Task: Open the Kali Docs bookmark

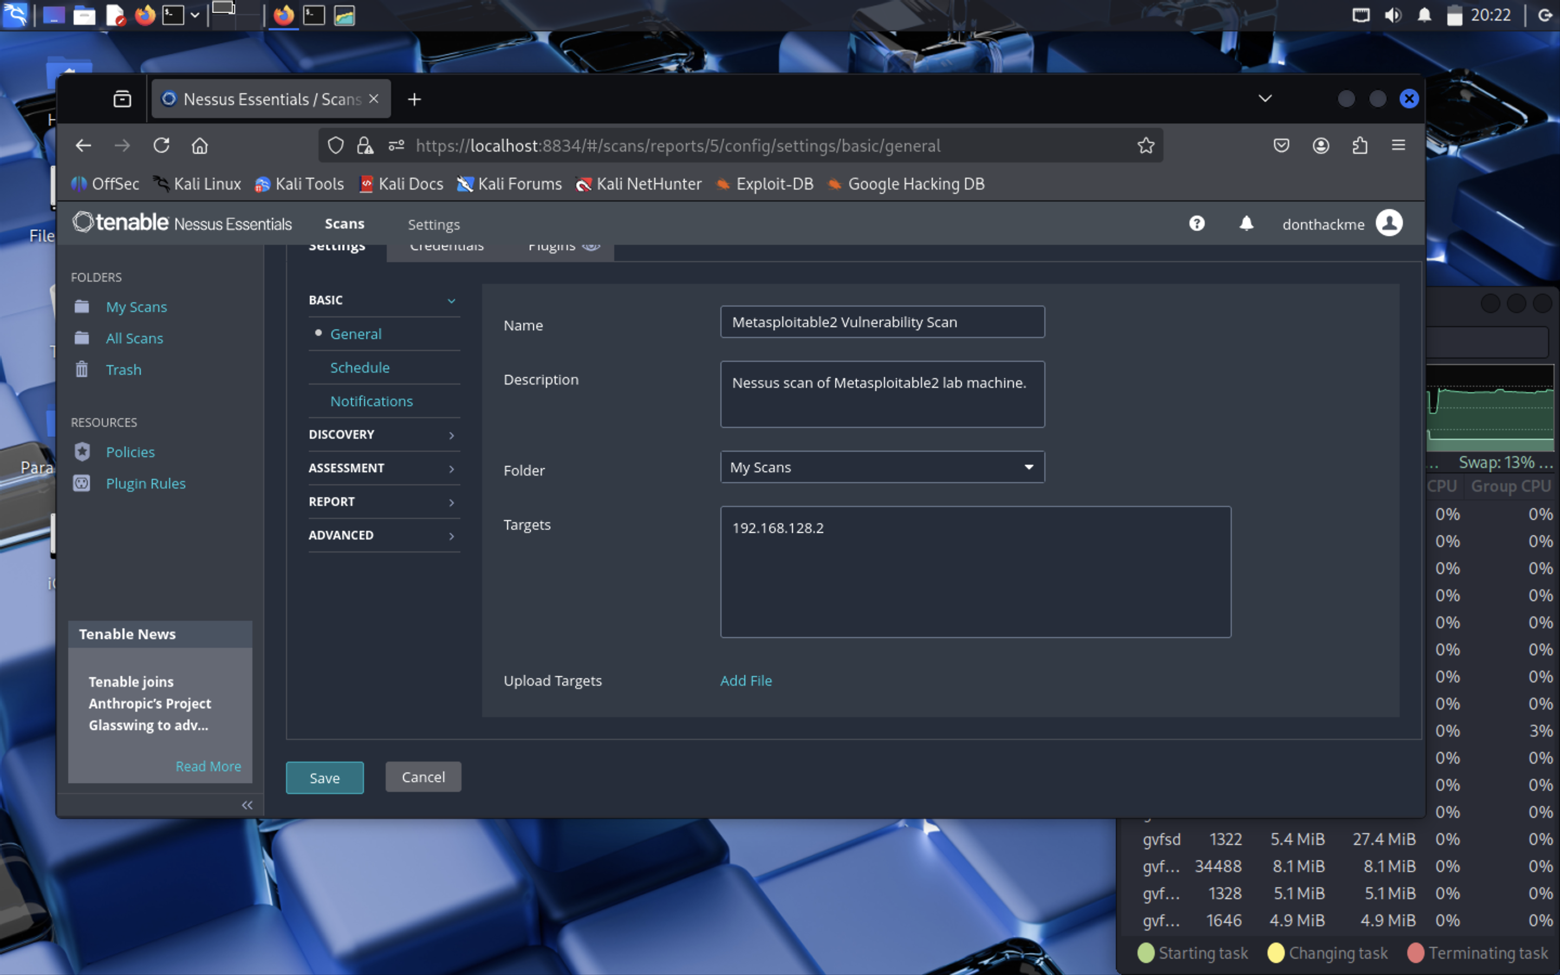Action: pyautogui.click(x=401, y=184)
